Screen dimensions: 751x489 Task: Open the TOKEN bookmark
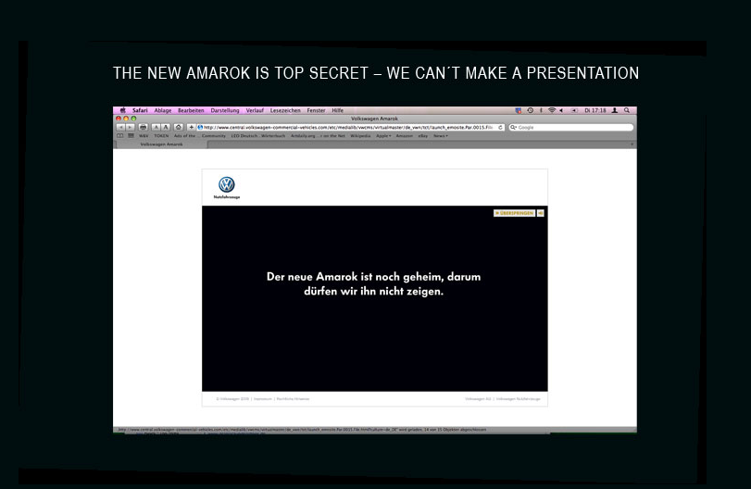161,136
